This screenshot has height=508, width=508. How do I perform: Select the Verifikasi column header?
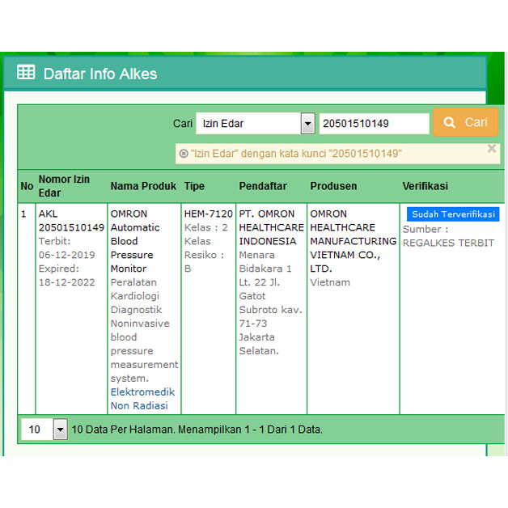[x=425, y=186]
